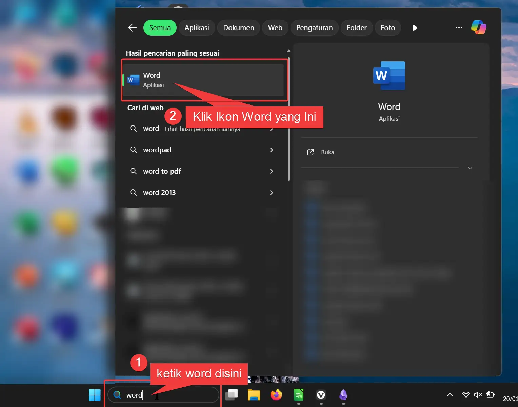Open Vivaldi browser from the taskbar
518x407 pixels.
(x=321, y=395)
